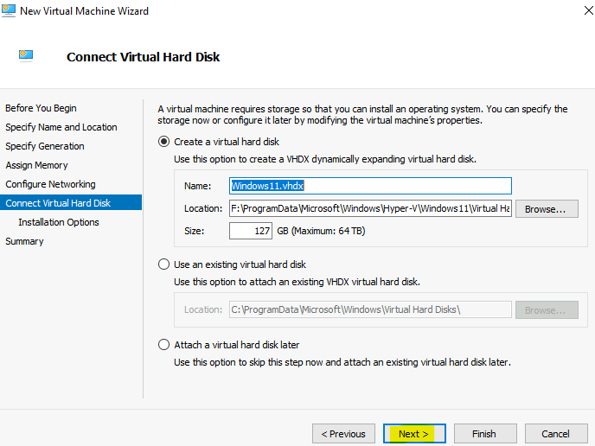Click the wizard icon in the title bar
The height and width of the screenshot is (446, 595).
pos(9,10)
